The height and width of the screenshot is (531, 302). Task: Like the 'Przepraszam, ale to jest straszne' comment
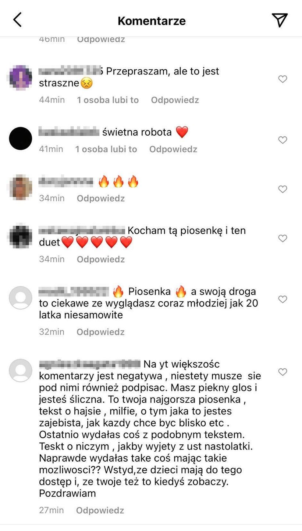(283, 79)
